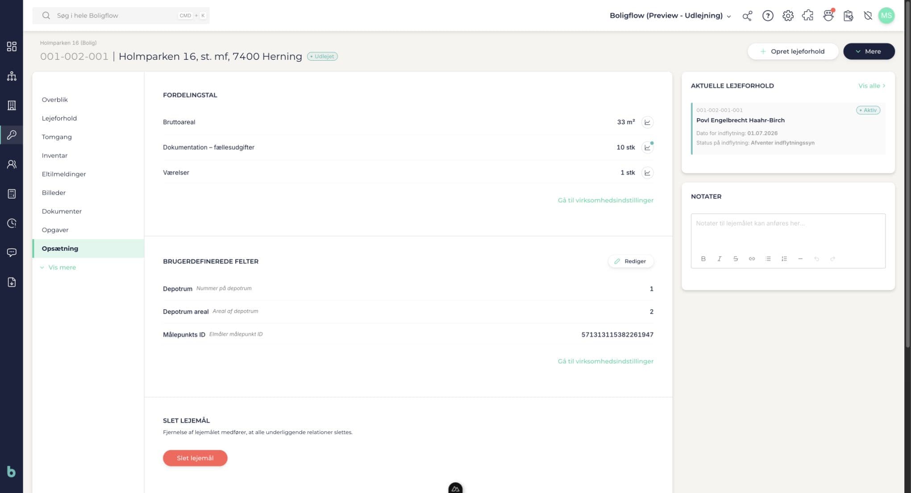Screen dimensions: 911x493
Task: Open the key (lejemål) icon in sidebar
Action: tap(12, 135)
